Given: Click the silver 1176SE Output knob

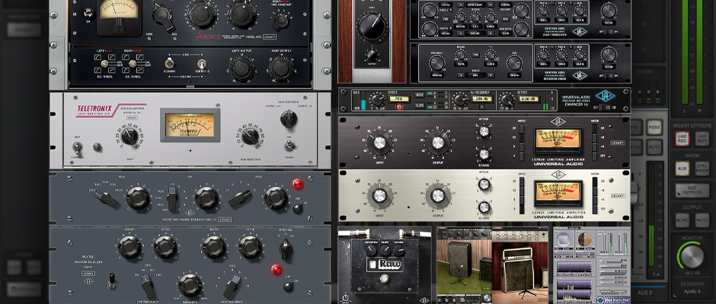Looking at the screenshot, I should (437, 196).
